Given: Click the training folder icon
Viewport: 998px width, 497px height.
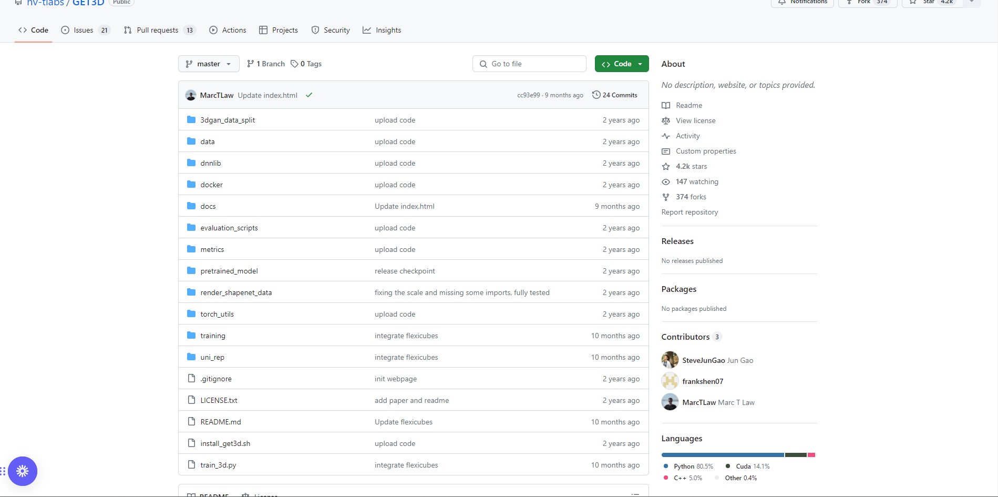Looking at the screenshot, I should [191, 336].
